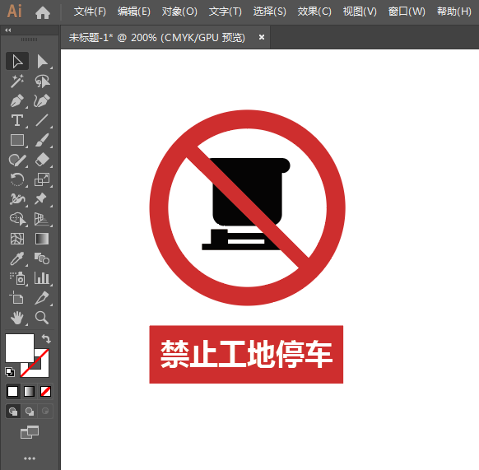Select the Pen tool
This screenshot has width=479, height=470.
click(x=17, y=101)
